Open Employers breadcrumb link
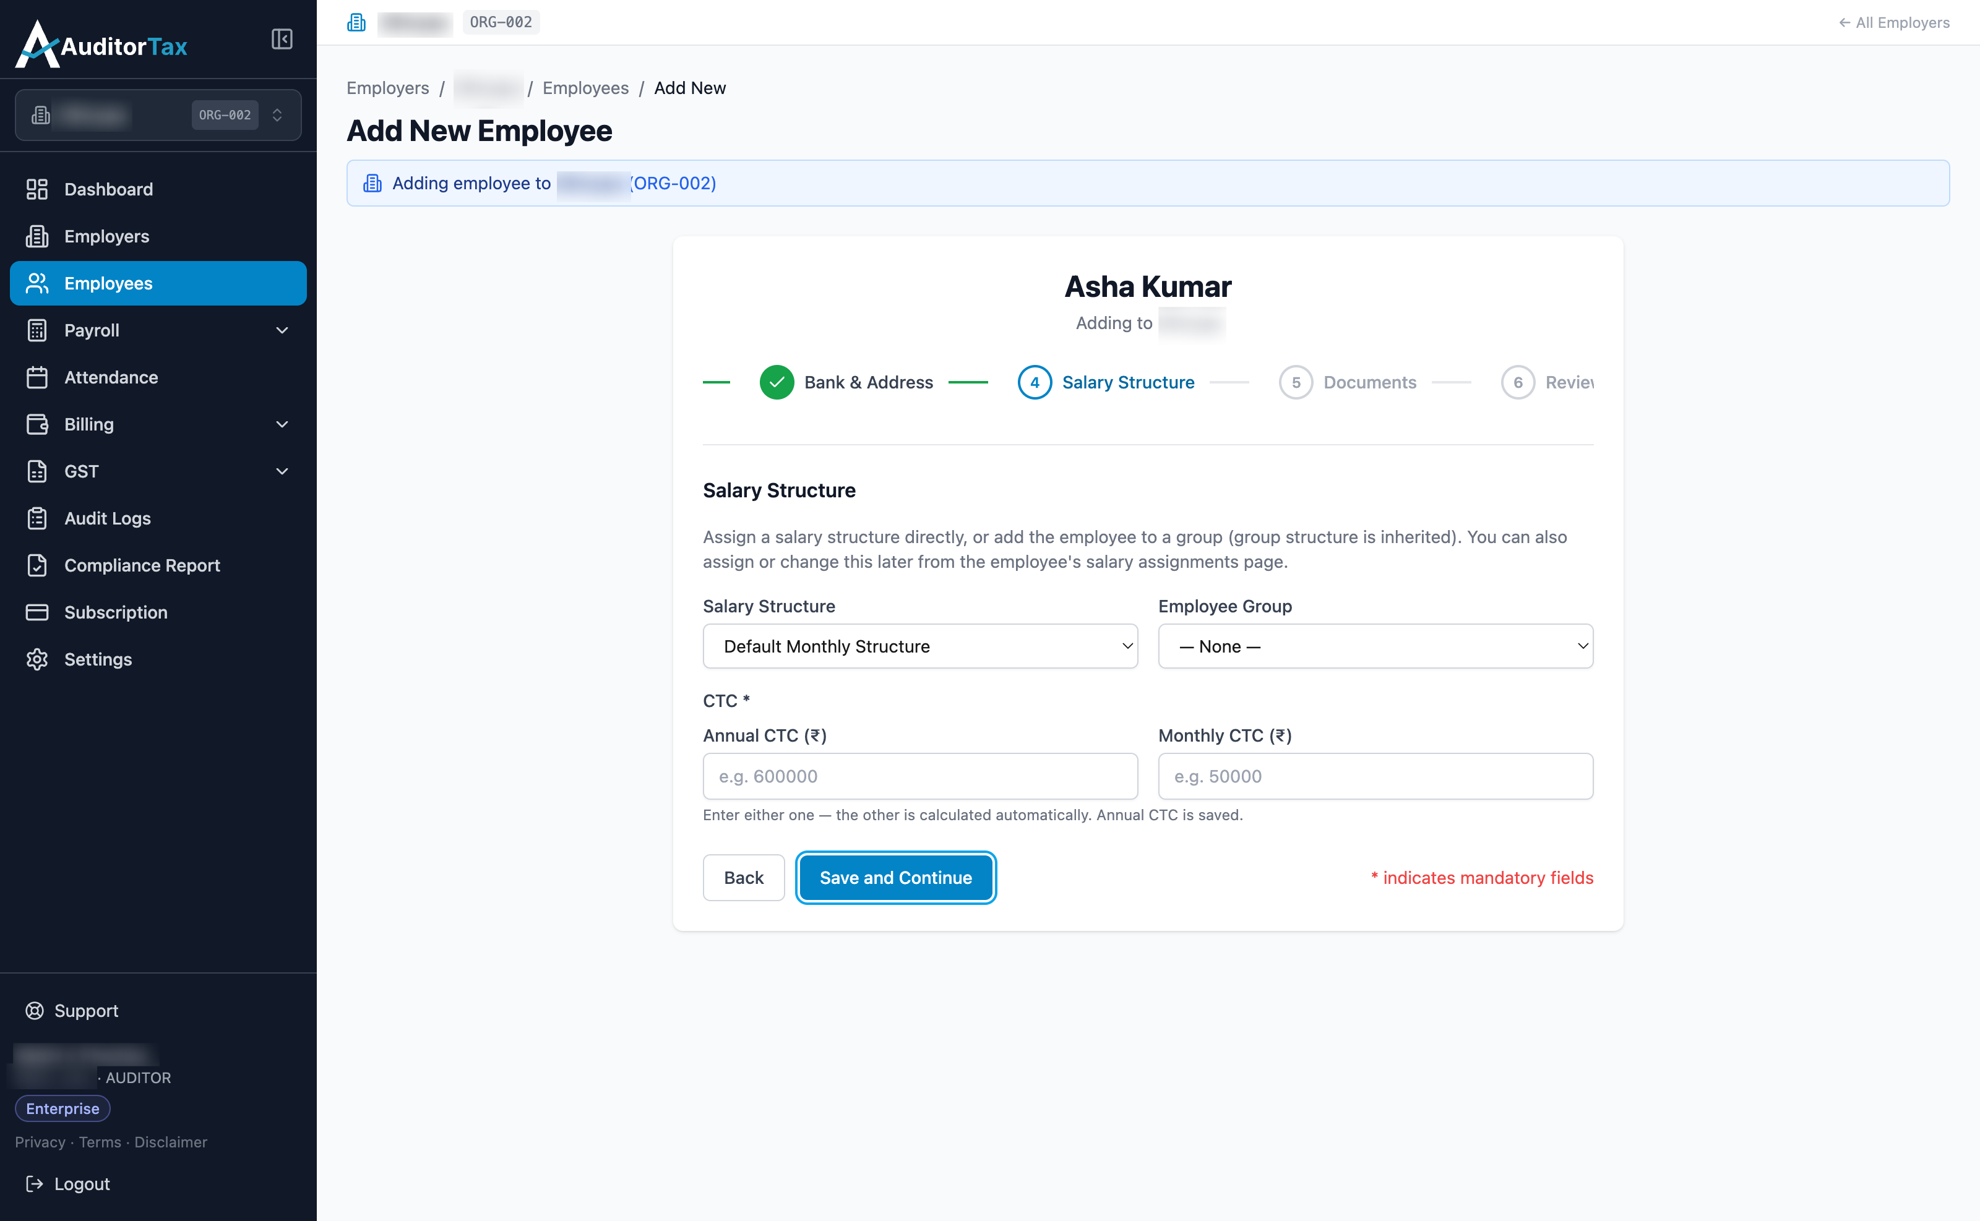This screenshot has width=1980, height=1221. 388,88
